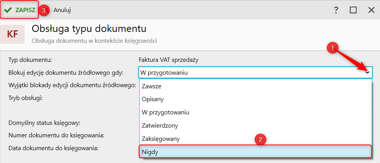The width and height of the screenshot is (380, 163).
Task: Click 'Numer dokumentu do księgowania' label
Action: (56, 135)
